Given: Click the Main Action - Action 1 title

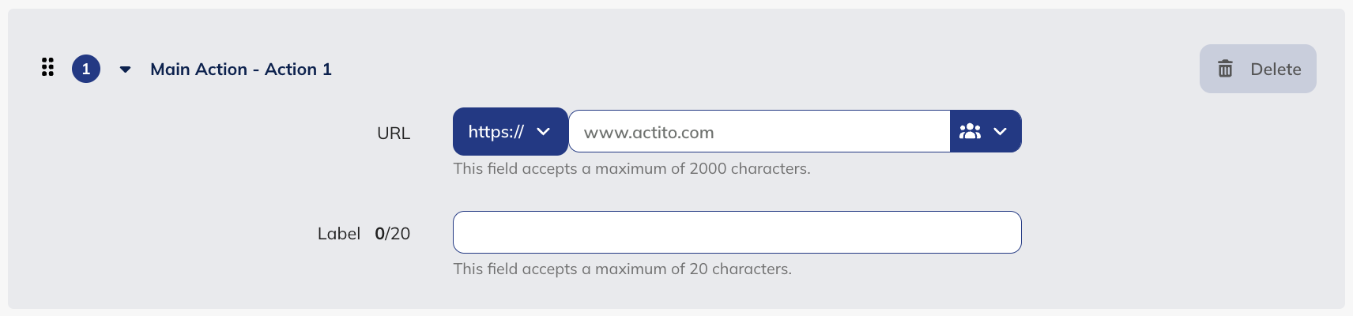Looking at the screenshot, I should pyautogui.click(x=241, y=70).
